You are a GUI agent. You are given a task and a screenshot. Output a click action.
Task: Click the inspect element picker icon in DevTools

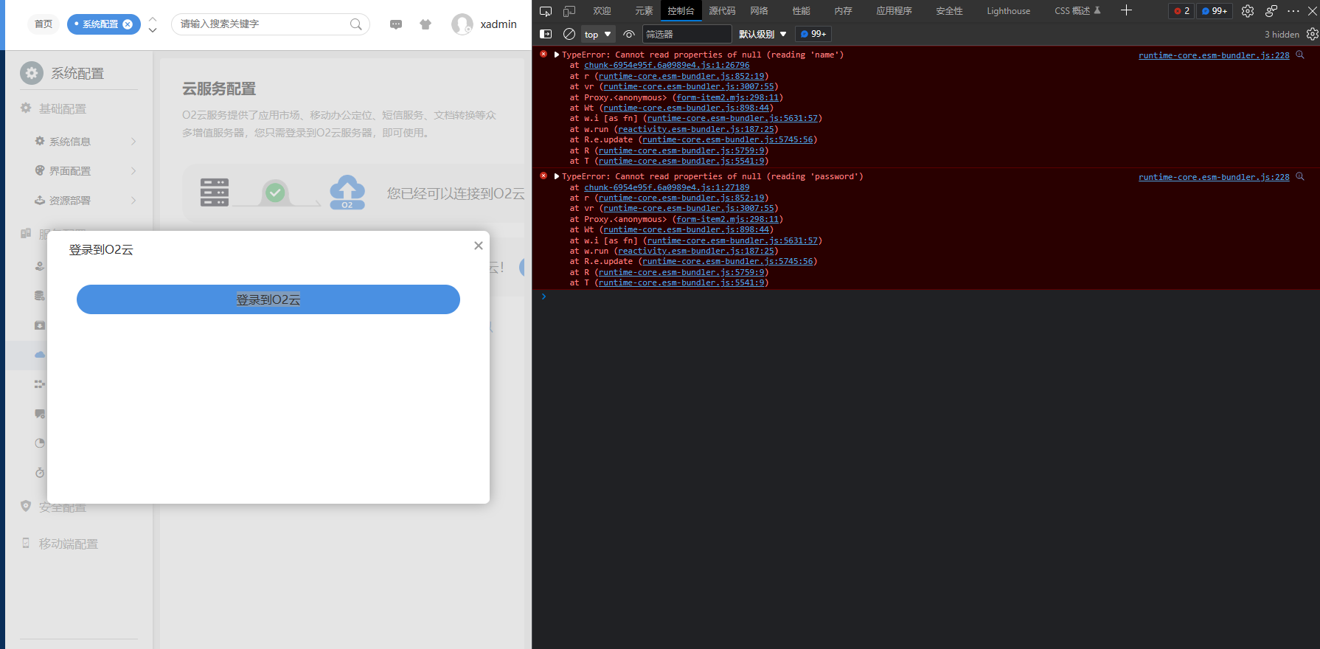(x=546, y=11)
